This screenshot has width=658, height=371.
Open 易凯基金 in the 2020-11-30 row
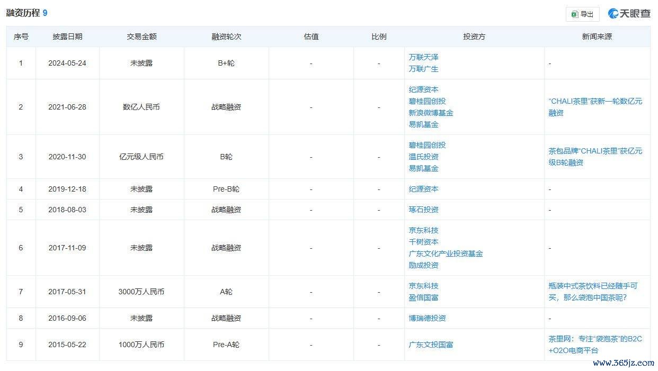[x=423, y=168]
